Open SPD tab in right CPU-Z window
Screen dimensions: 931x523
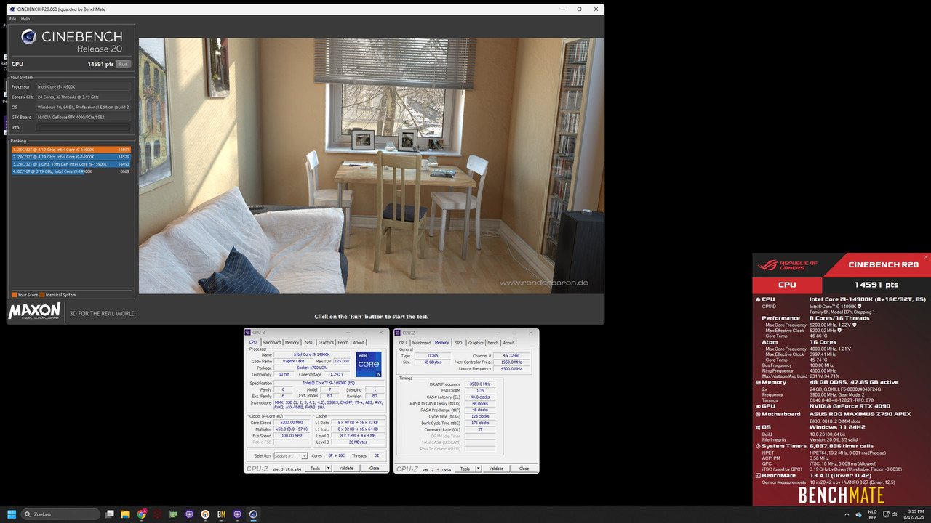(458, 343)
